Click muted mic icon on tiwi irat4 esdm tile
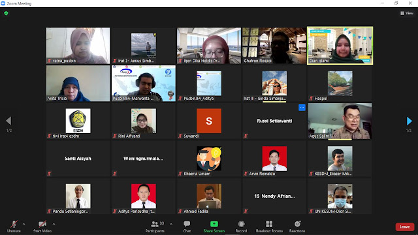The image size is (418, 235). pos(50,136)
